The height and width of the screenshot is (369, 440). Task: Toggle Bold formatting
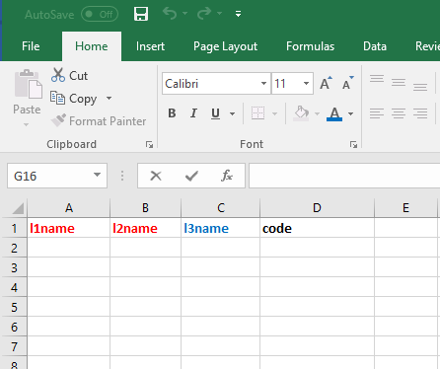pos(172,113)
